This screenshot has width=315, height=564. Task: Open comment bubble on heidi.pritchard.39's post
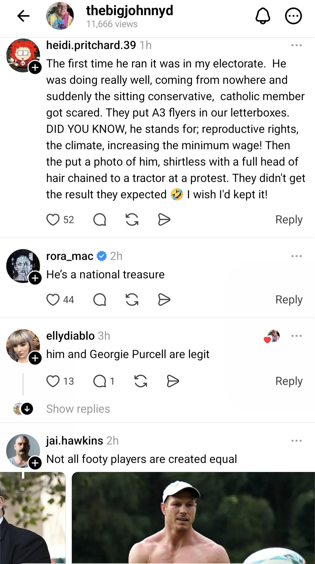coord(99,220)
